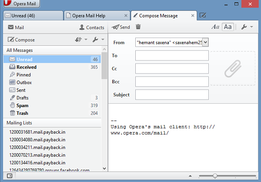Open the Outbox folder
The width and height of the screenshot is (261, 182).
[x=52, y=82]
